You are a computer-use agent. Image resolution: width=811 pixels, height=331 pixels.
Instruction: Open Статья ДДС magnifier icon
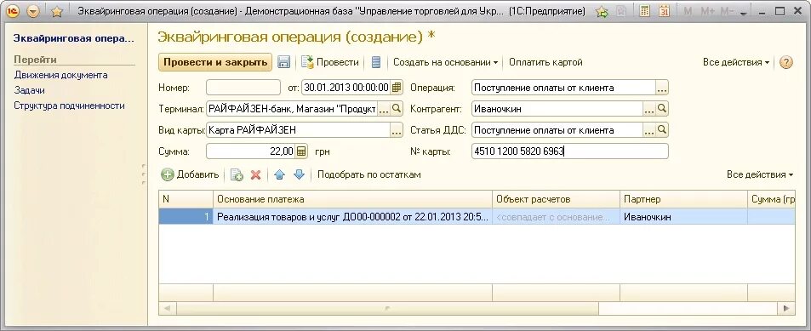coord(662,130)
